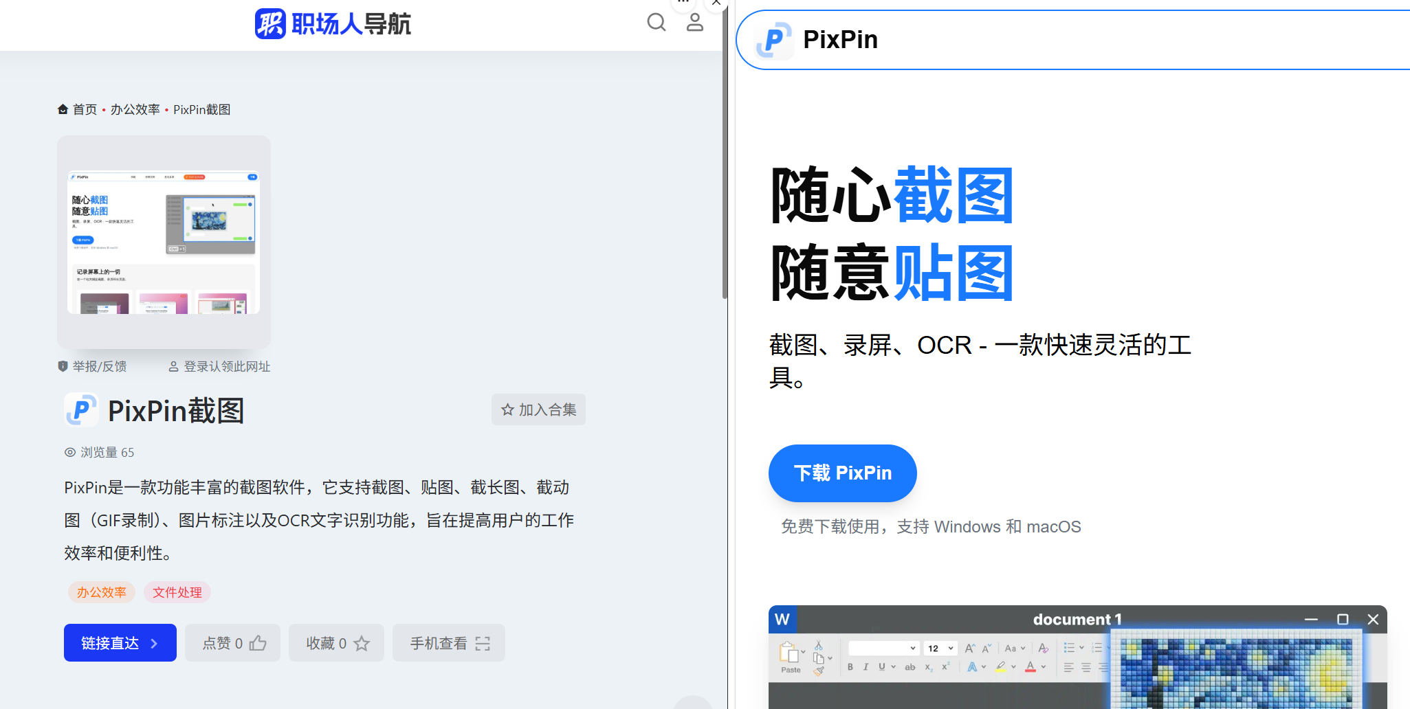Image resolution: width=1410 pixels, height=709 pixels.
Task: Click the shrink font size icon
Action: [987, 648]
